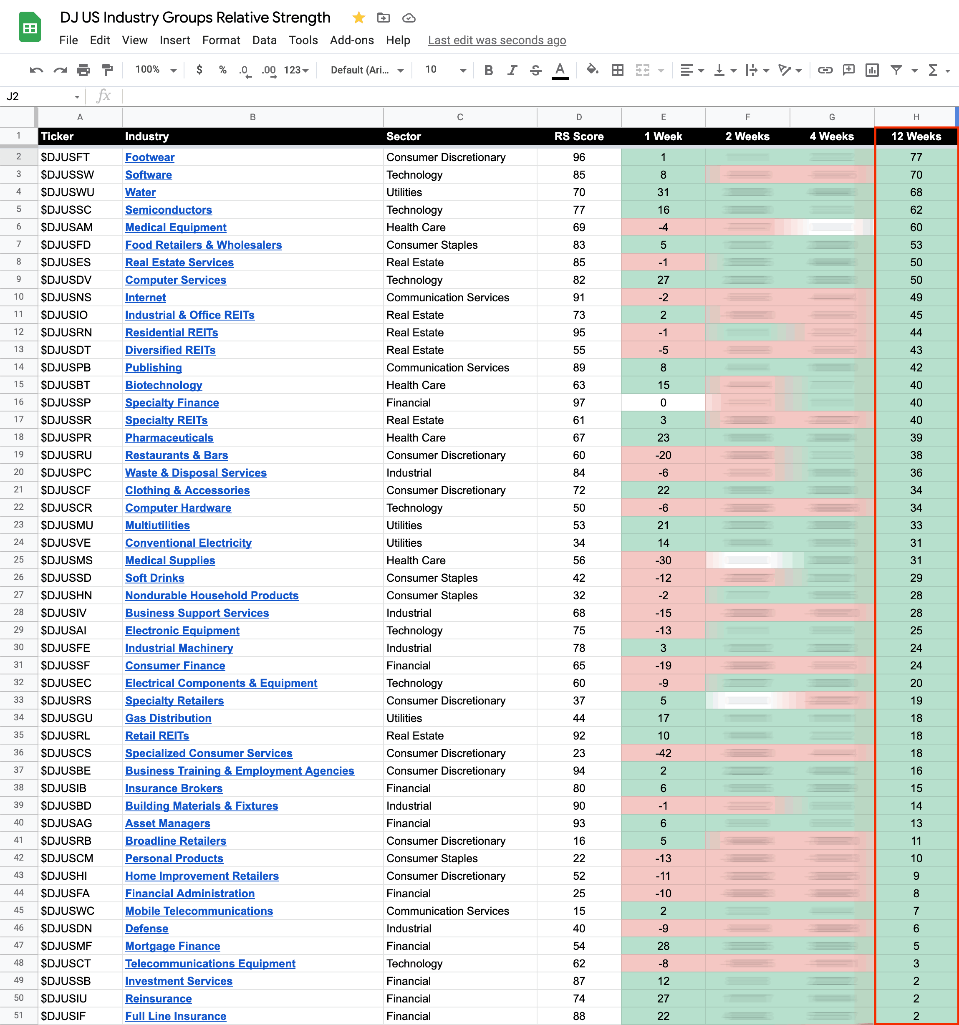This screenshot has width=959, height=1025.
Task: Create a filter
Action: (x=897, y=70)
